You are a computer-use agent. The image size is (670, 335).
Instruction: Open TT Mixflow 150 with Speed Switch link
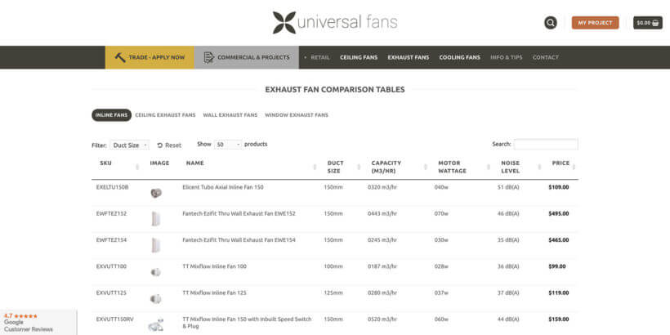point(247,323)
